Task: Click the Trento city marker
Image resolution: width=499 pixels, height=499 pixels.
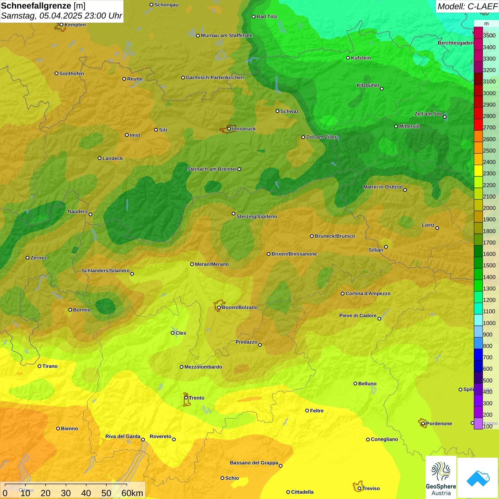Action: 186,398
